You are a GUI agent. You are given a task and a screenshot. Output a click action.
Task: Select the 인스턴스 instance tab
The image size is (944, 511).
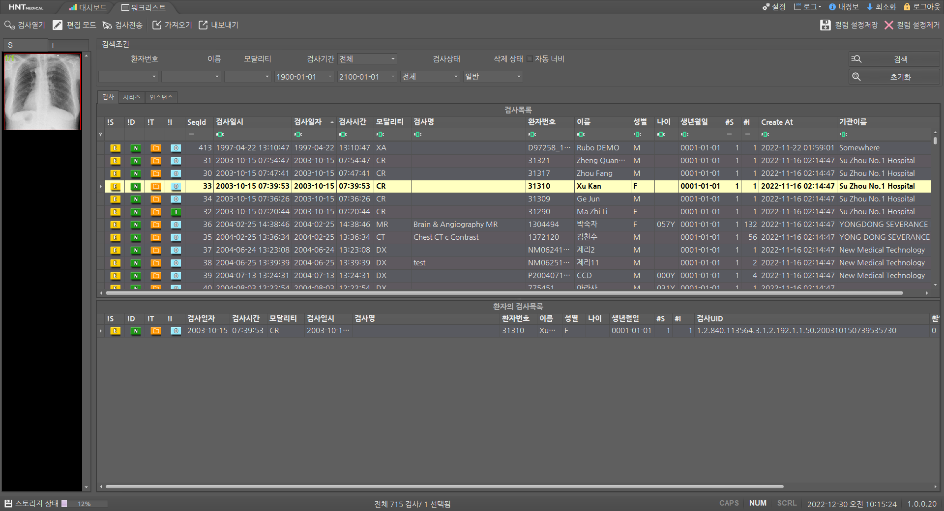click(161, 97)
